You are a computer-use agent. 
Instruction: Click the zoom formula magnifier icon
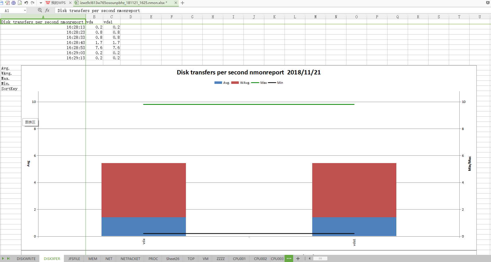[x=40, y=10]
